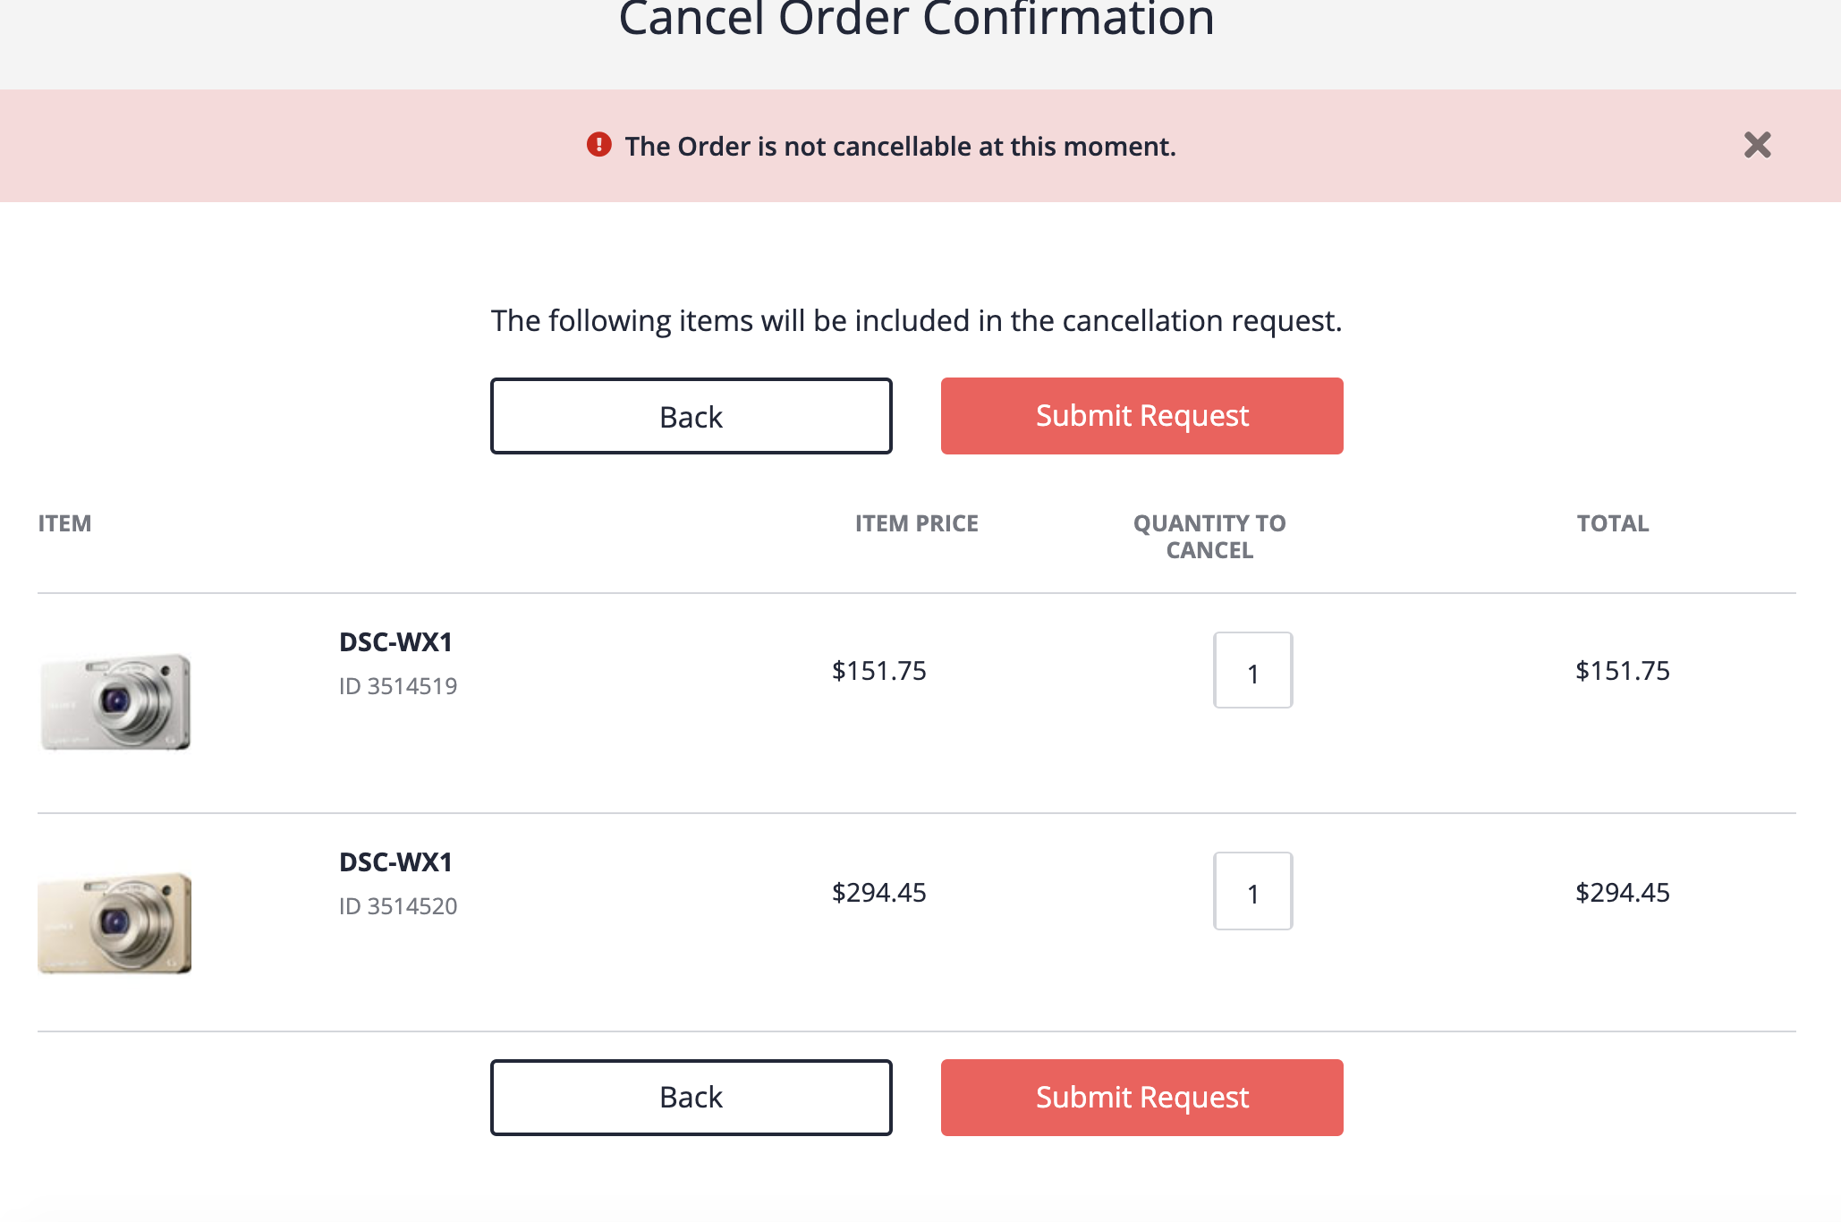The width and height of the screenshot is (1841, 1222).
Task: Focus the quantity field for the $151.75 item
Action: click(x=1252, y=671)
